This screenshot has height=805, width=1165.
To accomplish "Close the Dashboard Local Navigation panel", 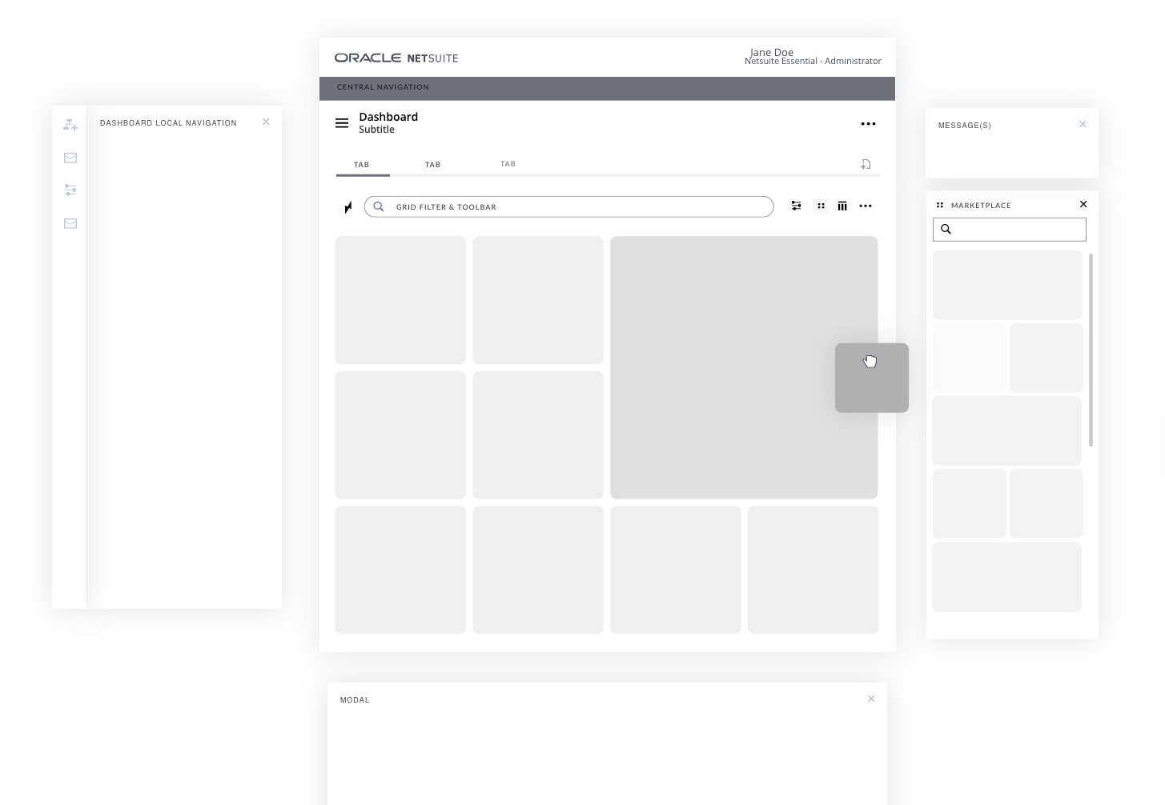I will [x=266, y=122].
